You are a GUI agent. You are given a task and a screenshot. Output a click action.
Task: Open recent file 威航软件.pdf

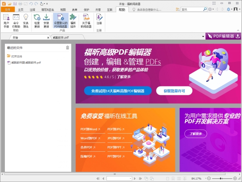coord(24,63)
